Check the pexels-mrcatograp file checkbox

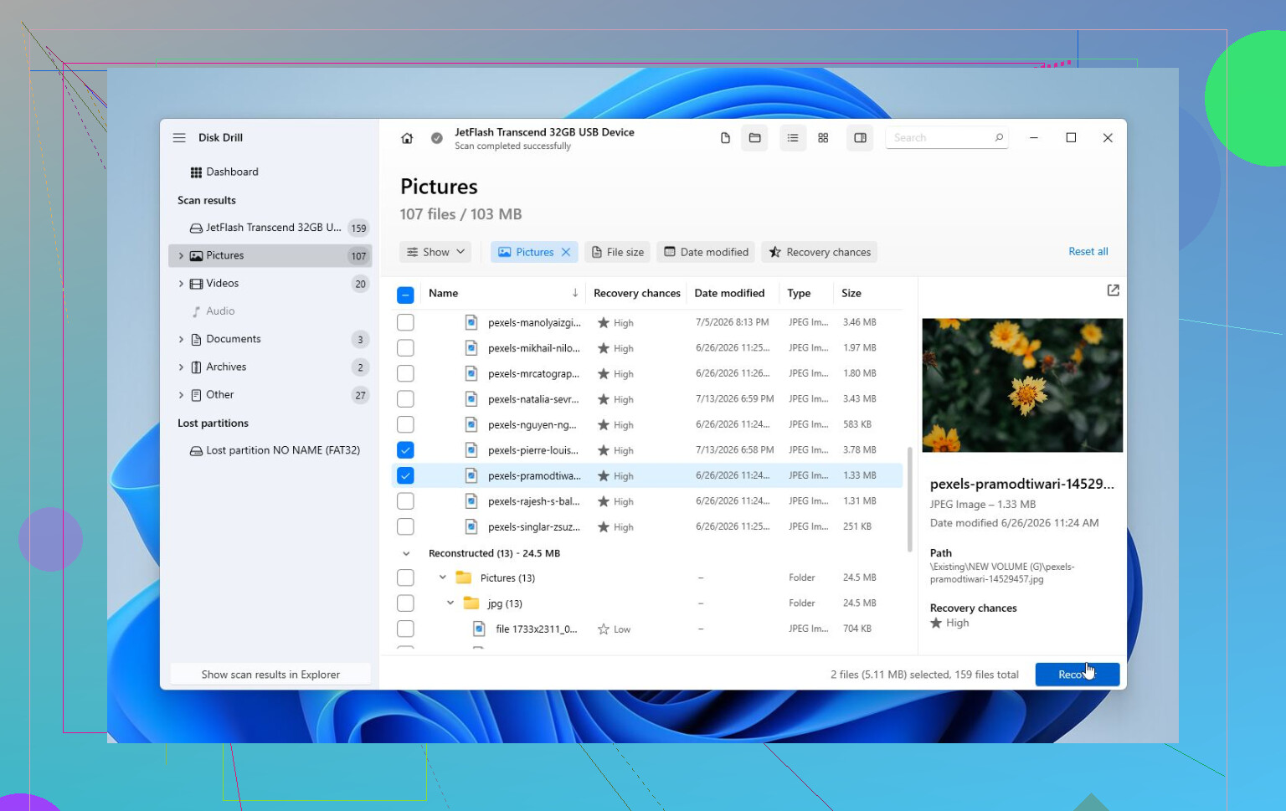[405, 373]
